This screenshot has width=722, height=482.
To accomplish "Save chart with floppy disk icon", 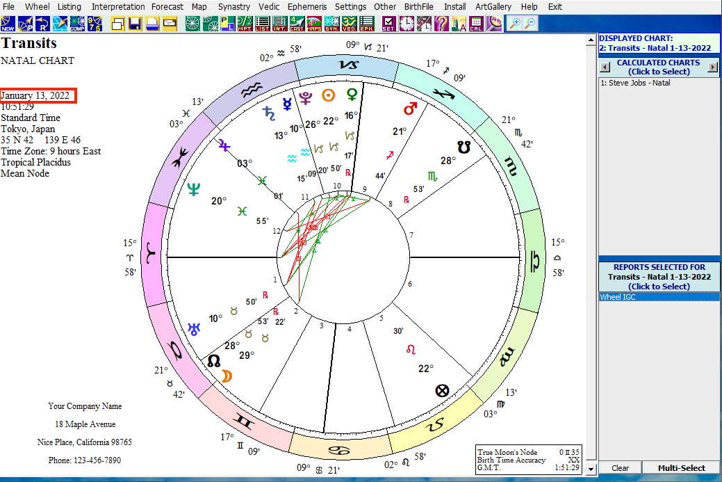I will click(x=135, y=24).
